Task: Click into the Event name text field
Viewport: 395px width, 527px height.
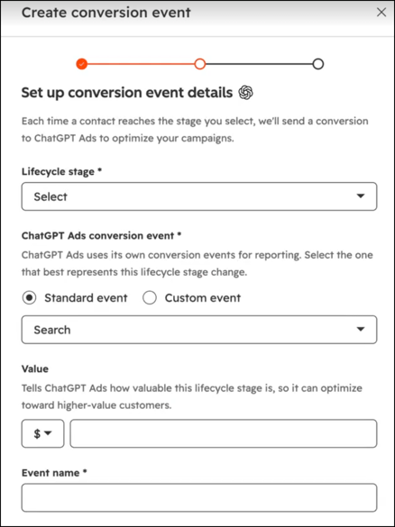Action: coord(199,498)
